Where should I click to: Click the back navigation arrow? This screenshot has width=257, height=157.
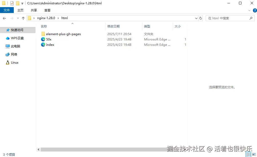coord(4,18)
